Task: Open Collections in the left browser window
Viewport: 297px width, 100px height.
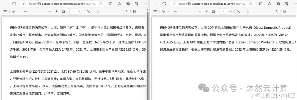Action: [128, 4]
